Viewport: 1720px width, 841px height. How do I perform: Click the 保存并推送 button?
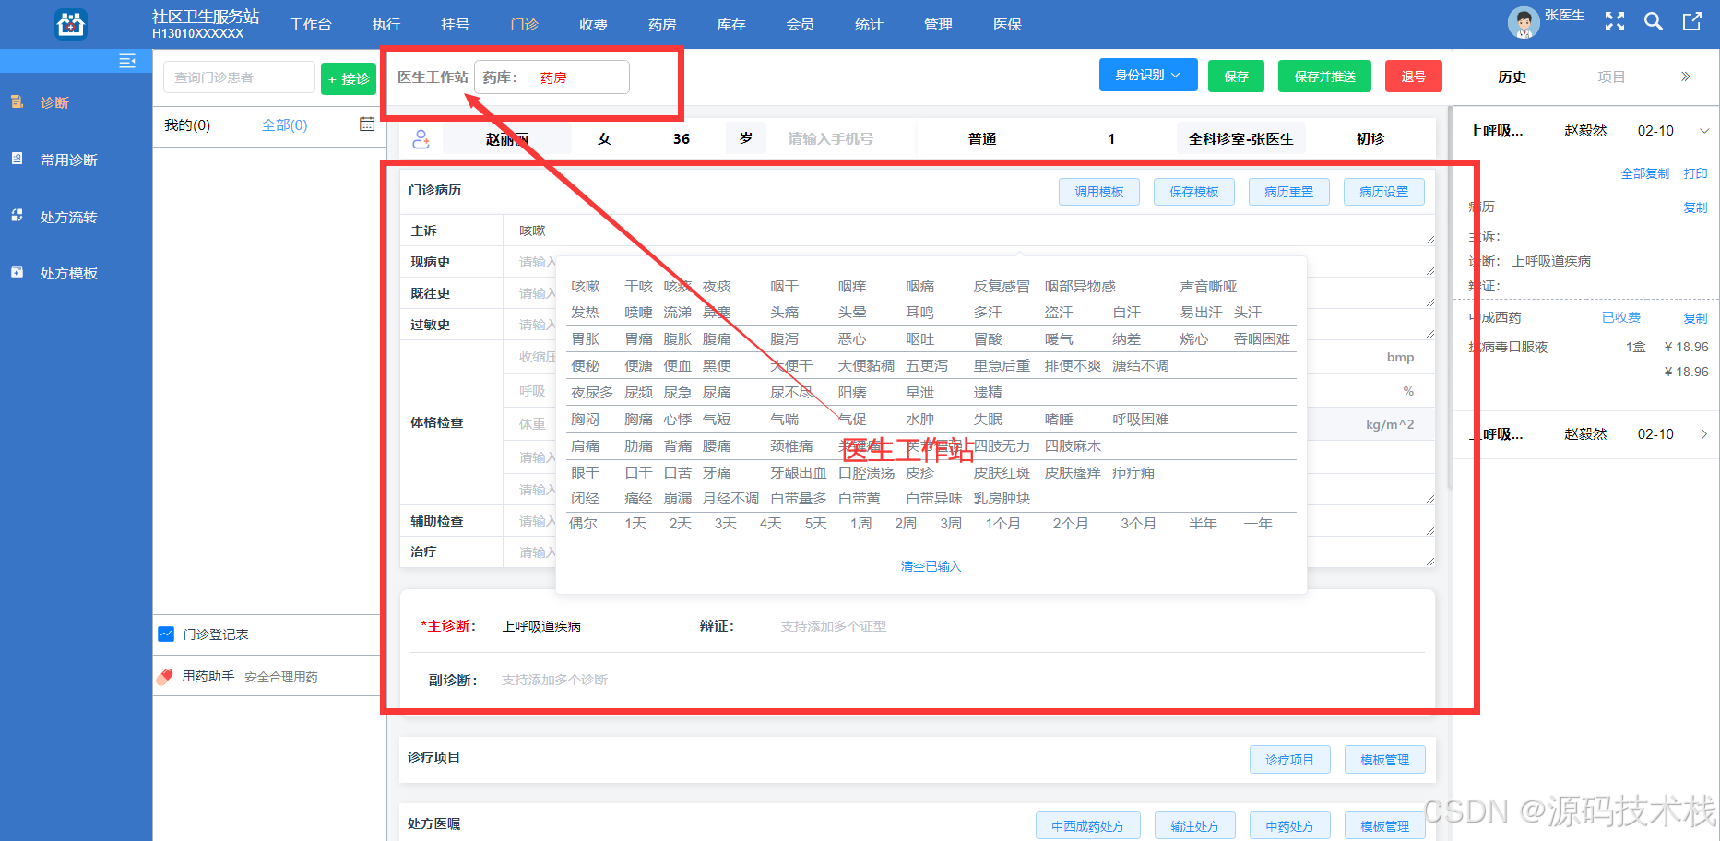click(x=1324, y=76)
